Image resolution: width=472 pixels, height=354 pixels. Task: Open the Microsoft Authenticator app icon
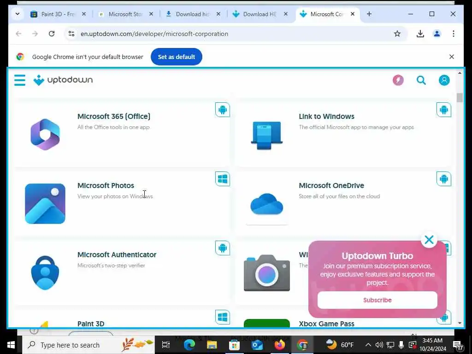pos(45,273)
